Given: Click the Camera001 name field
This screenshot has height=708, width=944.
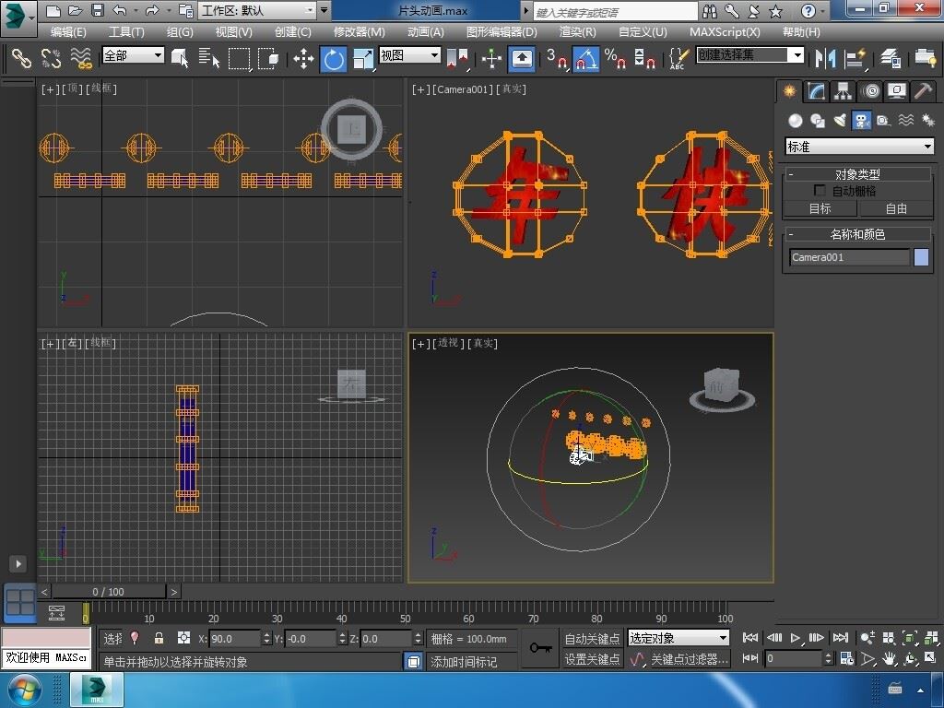Looking at the screenshot, I should point(849,257).
